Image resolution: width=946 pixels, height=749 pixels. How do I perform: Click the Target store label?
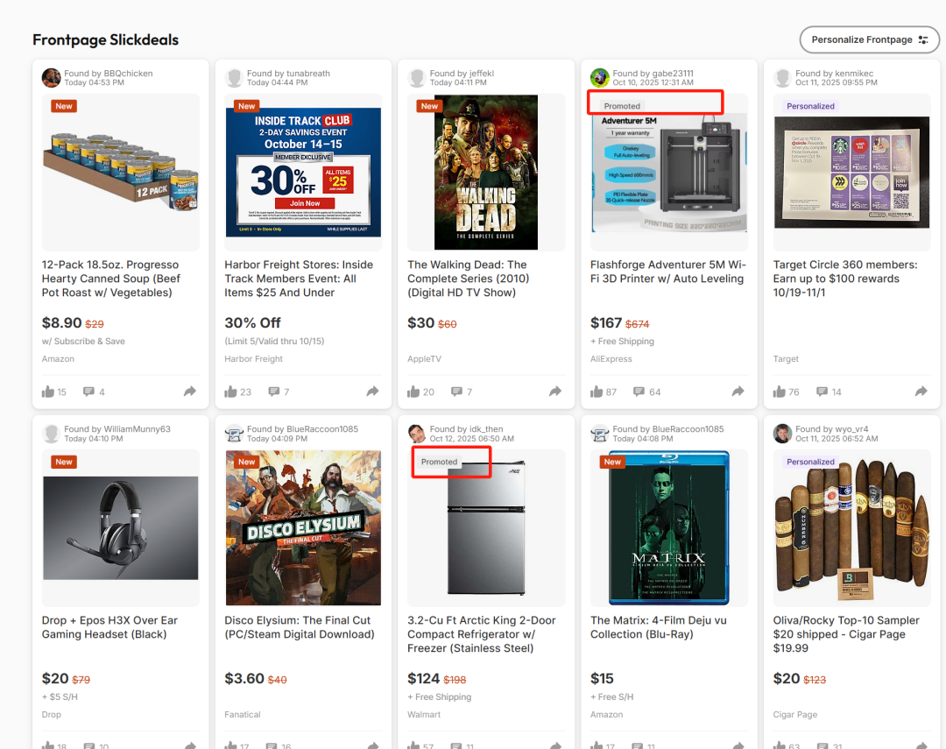(x=786, y=358)
